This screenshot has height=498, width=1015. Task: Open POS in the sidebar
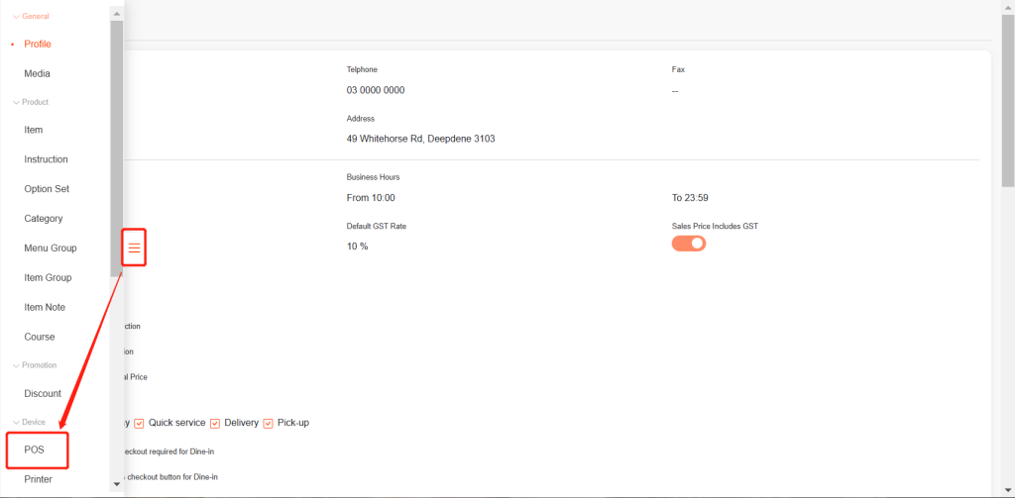35,449
